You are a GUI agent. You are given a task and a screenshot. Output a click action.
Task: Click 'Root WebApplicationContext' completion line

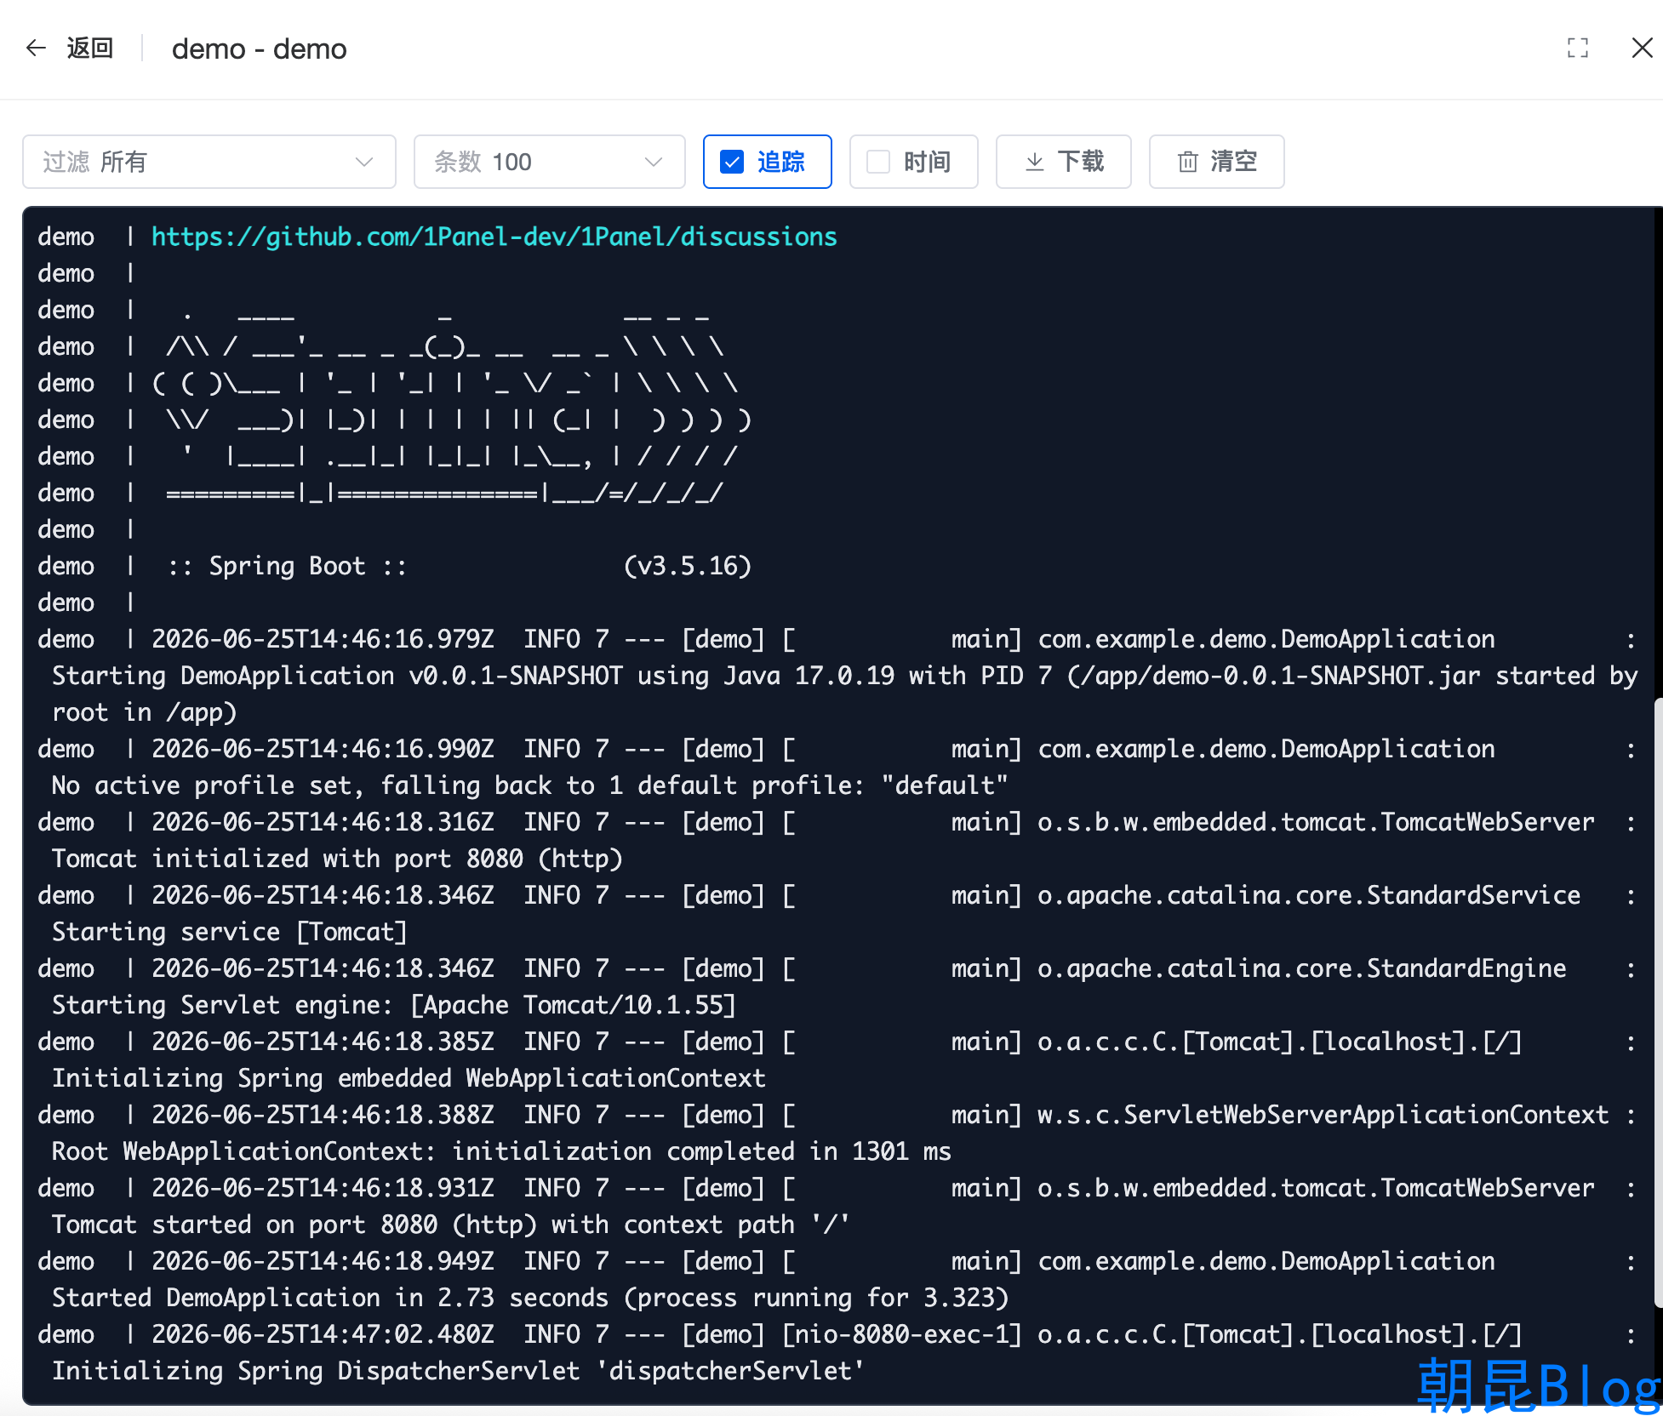[502, 1151]
